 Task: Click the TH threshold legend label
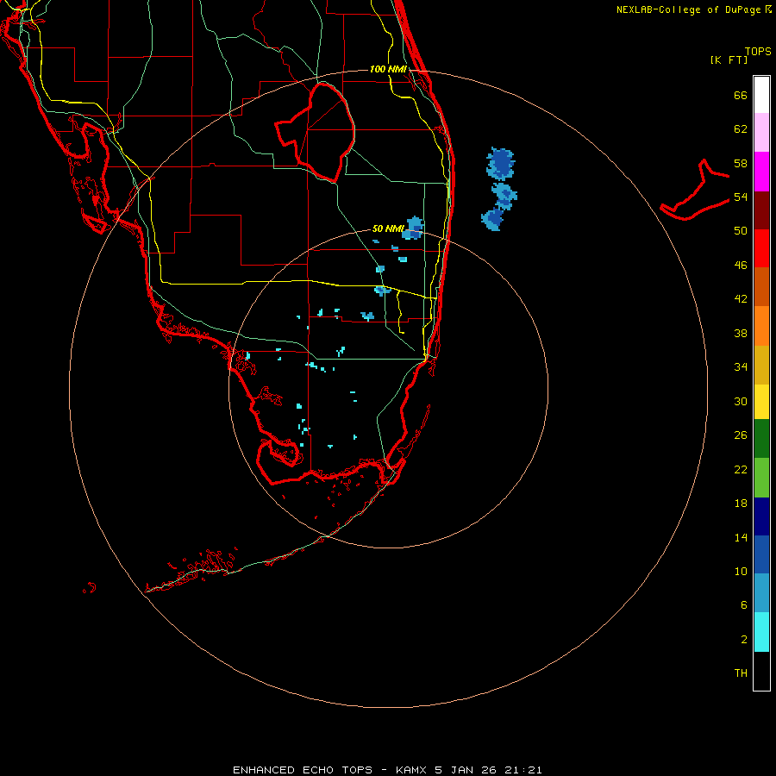tap(741, 673)
